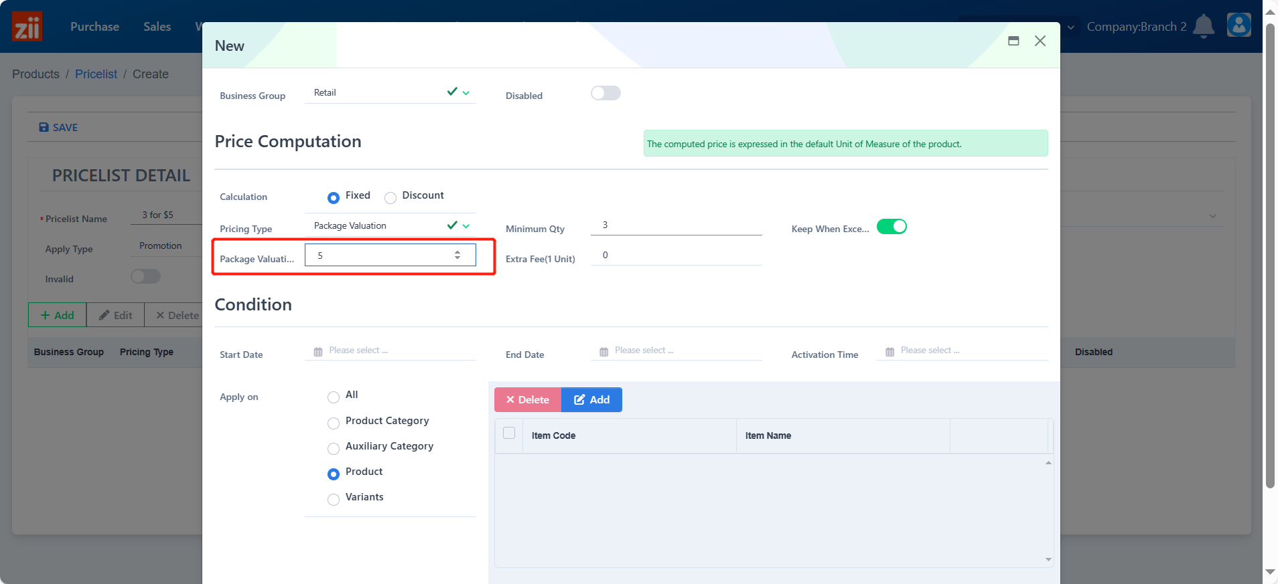Viewport: 1278px width, 584px height.
Task: Click the Company:Branch 2 label
Action: pyautogui.click(x=1137, y=27)
